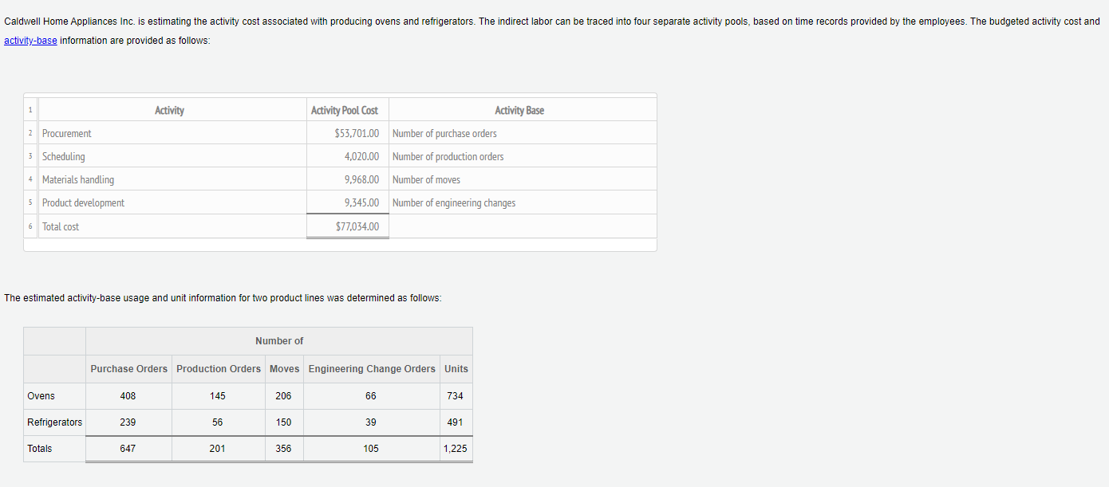Image resolution: width=1109 pixels, height=487 pixels.
Task: Select the 647 purchase orders total
Action: click(128, 448)
